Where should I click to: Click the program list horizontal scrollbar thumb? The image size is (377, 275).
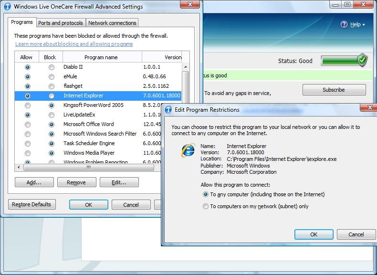[89, 167]
